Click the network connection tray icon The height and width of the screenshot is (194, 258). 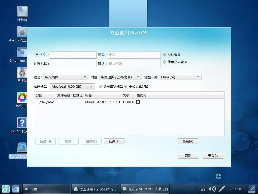pos(222,189)
